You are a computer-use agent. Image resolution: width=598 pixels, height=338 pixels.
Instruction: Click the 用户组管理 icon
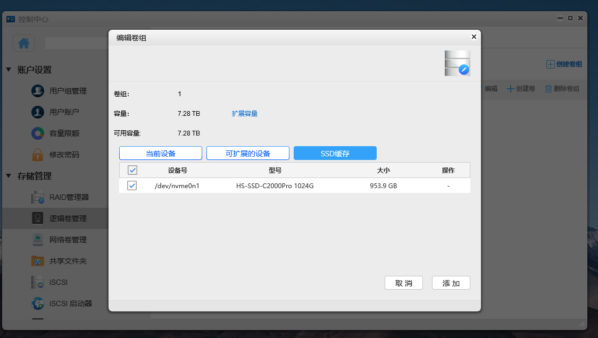(37, 90)
